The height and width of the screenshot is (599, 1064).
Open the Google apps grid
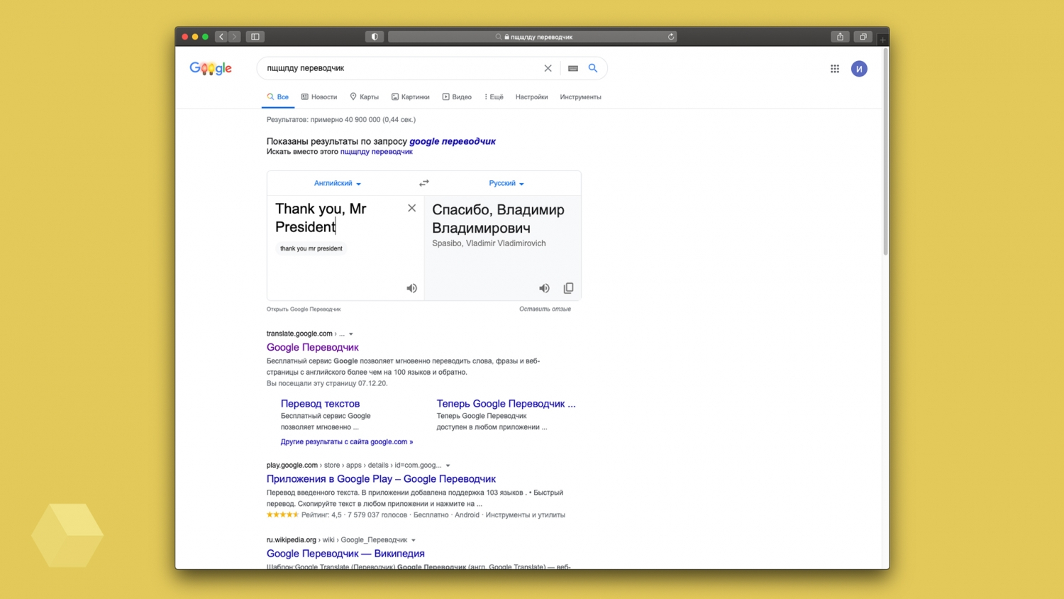point(835,69)
